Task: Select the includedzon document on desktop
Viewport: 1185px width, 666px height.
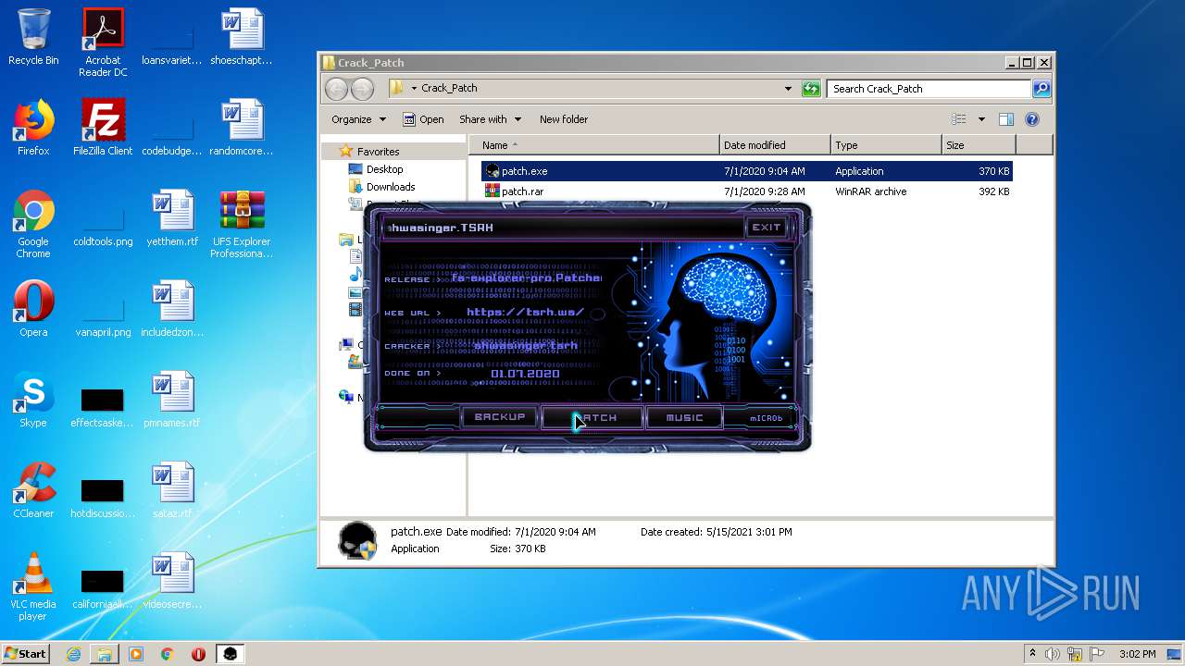Action: tap(172, 309)
